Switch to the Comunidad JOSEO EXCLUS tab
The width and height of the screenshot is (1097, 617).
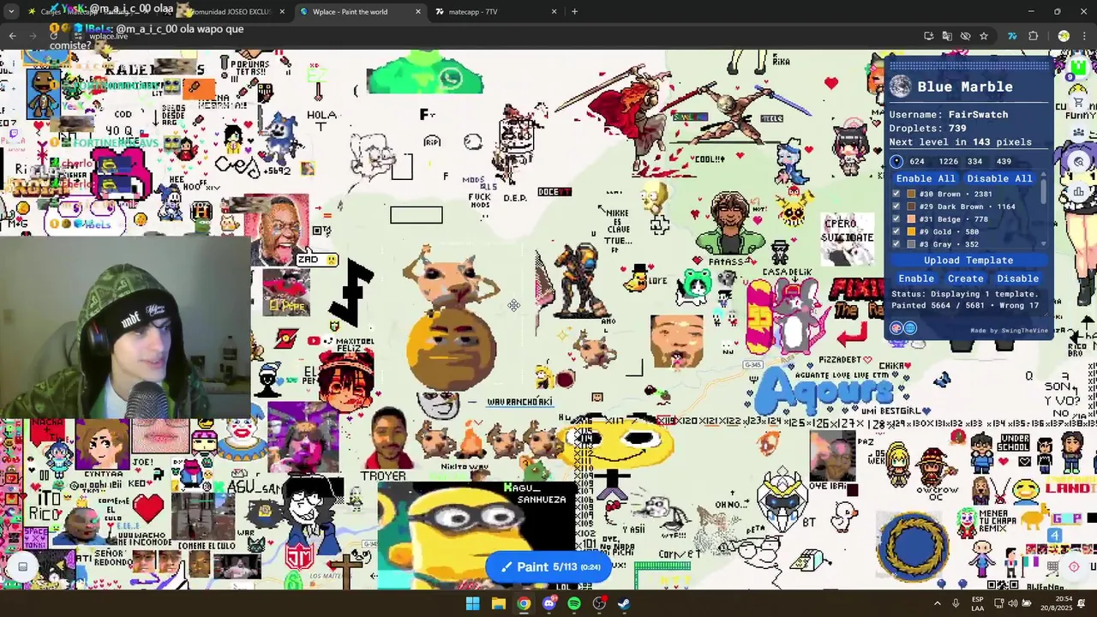tap(231, 12)
